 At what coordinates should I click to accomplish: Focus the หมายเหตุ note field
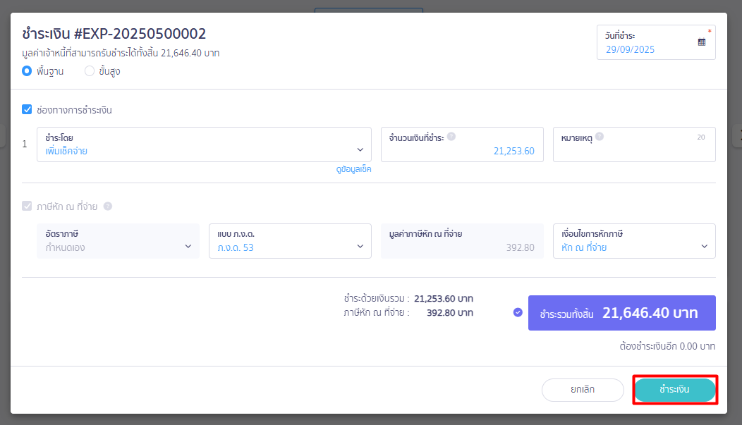coord(633,150)
